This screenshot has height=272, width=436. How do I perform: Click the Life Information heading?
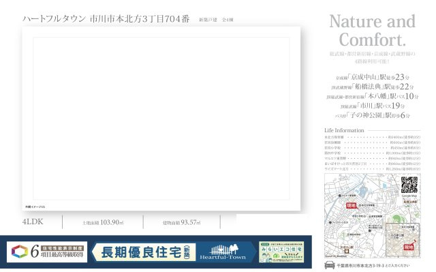coord(344,130)
